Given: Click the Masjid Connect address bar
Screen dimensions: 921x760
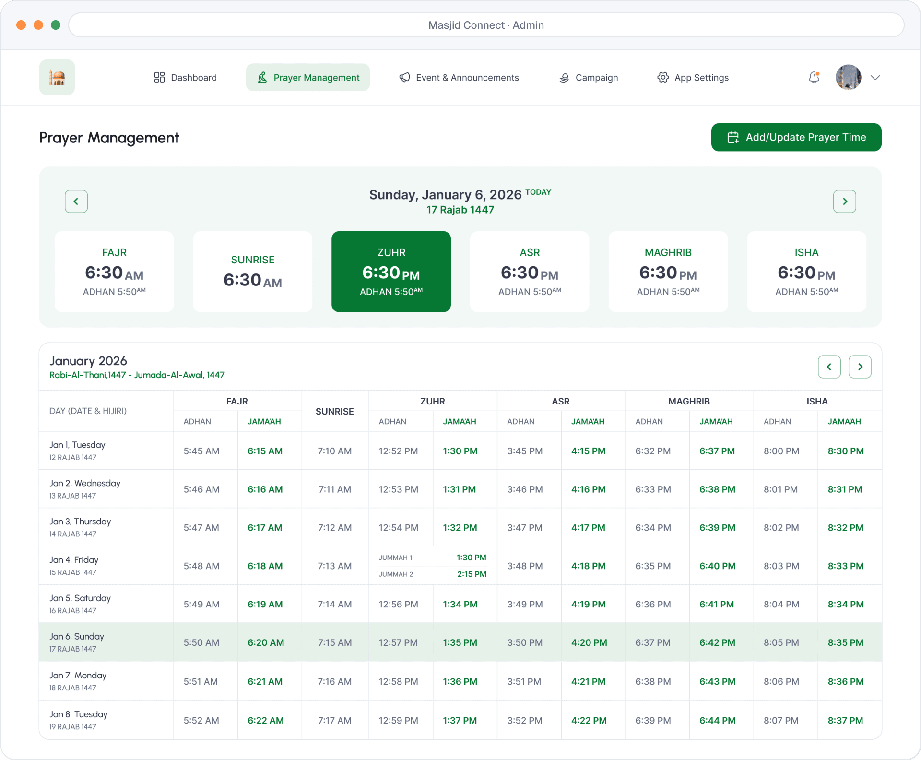Looking at the screenshot, I should tap(486, 25).
